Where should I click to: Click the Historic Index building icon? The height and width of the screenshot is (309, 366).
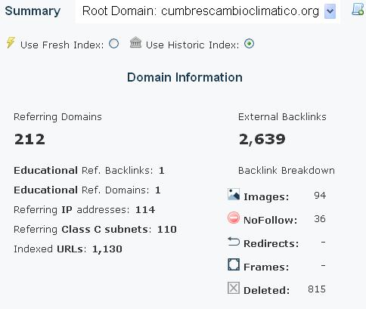tap(135, 42)
